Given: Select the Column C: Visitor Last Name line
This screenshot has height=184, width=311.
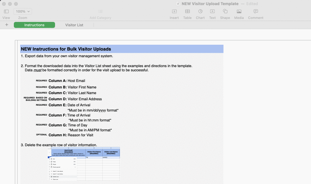Looking at the screenshot, I should pos(72,93).
